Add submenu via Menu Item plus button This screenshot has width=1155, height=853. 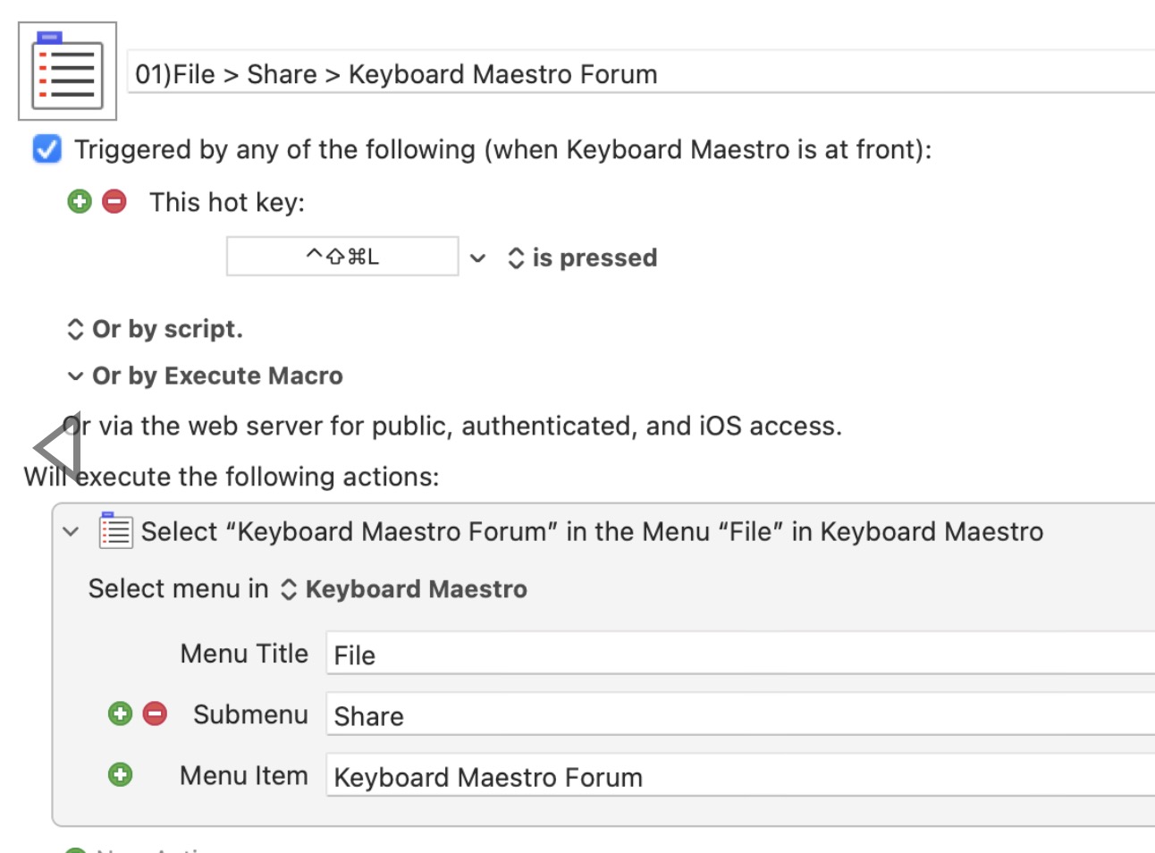coord(120,774)
